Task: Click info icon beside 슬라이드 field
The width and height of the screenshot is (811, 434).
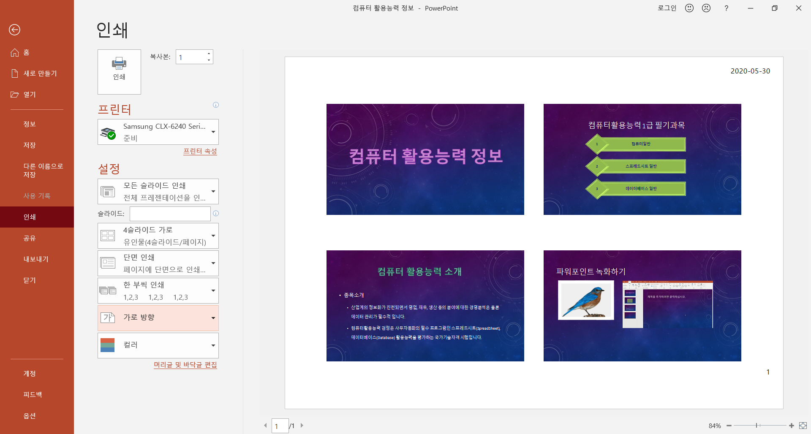Action: click(216, 214)
